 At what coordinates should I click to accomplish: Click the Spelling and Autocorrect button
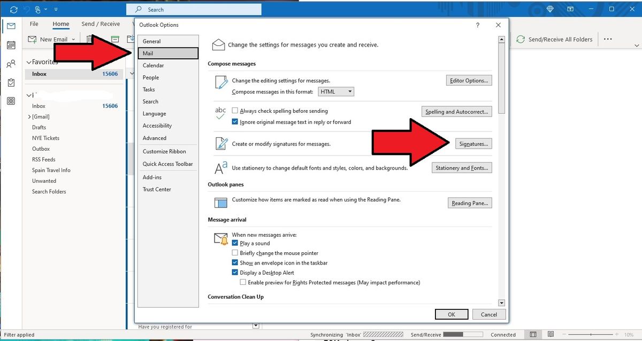pos(456,112)
